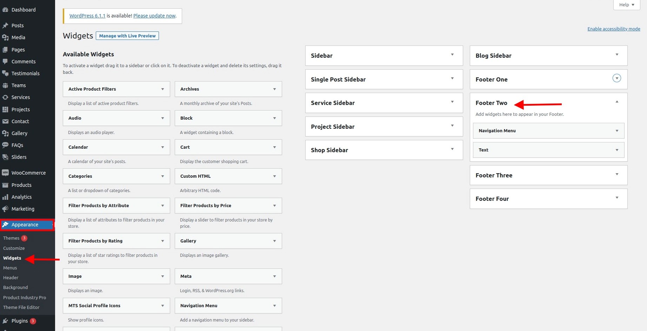Click the Comments bubble icon
This screenshot has width=647, height=331.
5,62
